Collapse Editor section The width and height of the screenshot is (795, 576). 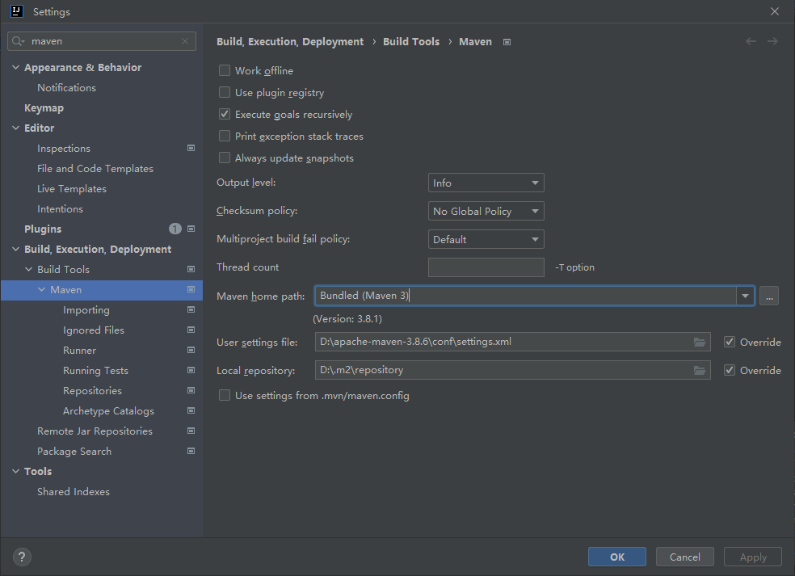pyautogui.click(x=15, y=128)
